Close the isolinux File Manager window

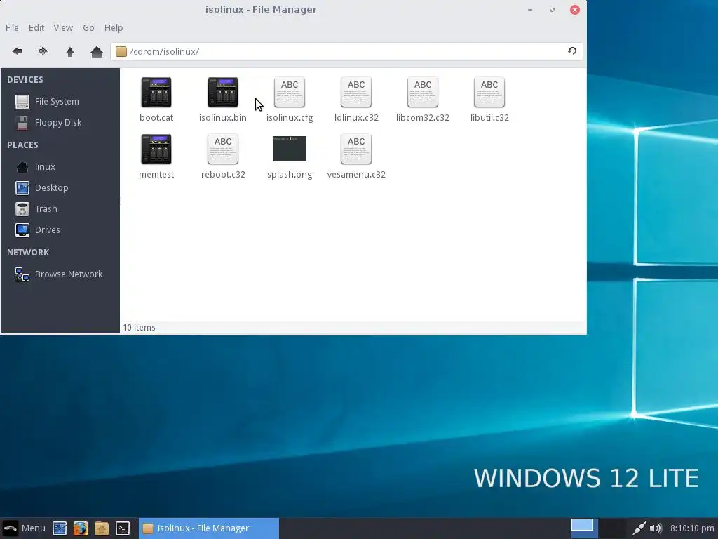(575, 10)
